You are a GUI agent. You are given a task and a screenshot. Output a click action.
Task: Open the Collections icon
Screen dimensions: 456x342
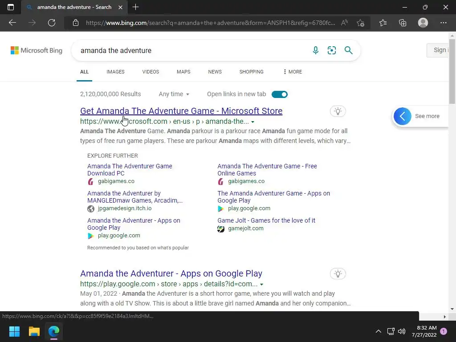pyautogui.click(x=403, y=23)
